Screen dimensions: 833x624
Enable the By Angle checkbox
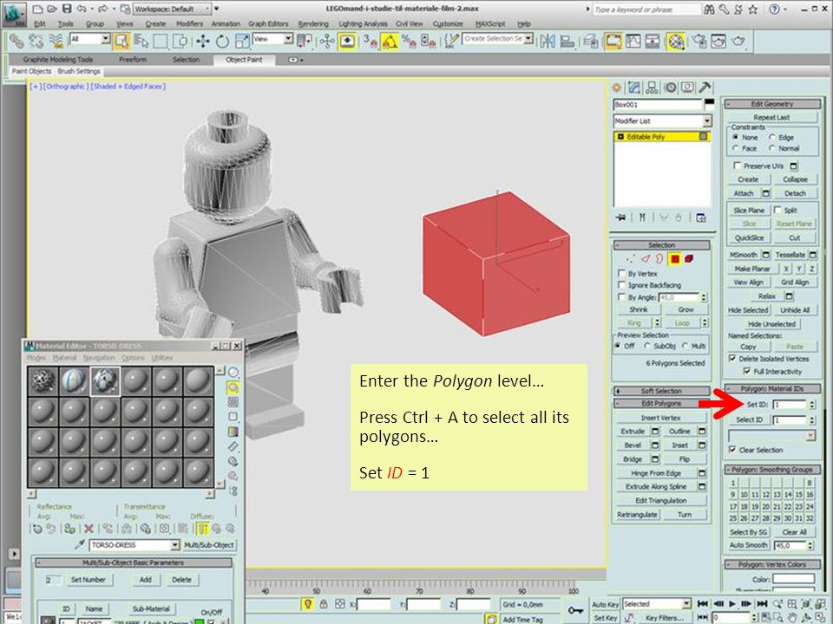[x=621, y=297]
